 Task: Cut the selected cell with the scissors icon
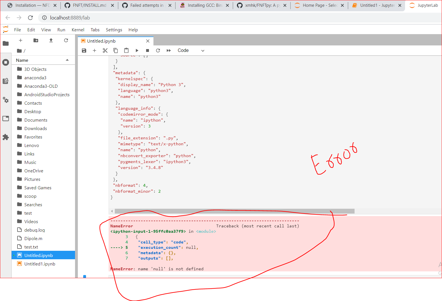pyautogui.click(x=105, y=50)
